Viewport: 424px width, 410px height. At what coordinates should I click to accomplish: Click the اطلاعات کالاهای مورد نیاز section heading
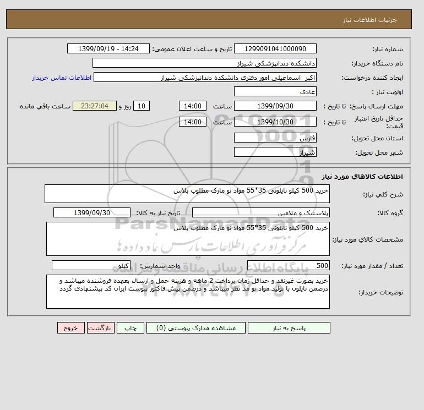362,177
